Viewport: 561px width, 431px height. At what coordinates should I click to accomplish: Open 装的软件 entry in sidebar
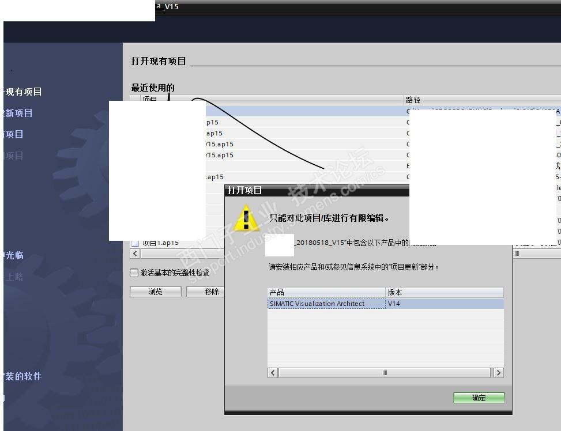pos(22,376)
